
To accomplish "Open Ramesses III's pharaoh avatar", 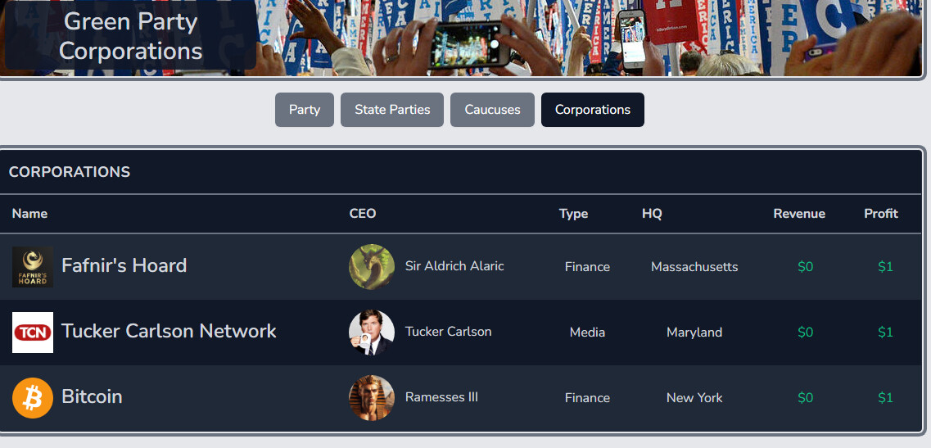I will point(372,398).
